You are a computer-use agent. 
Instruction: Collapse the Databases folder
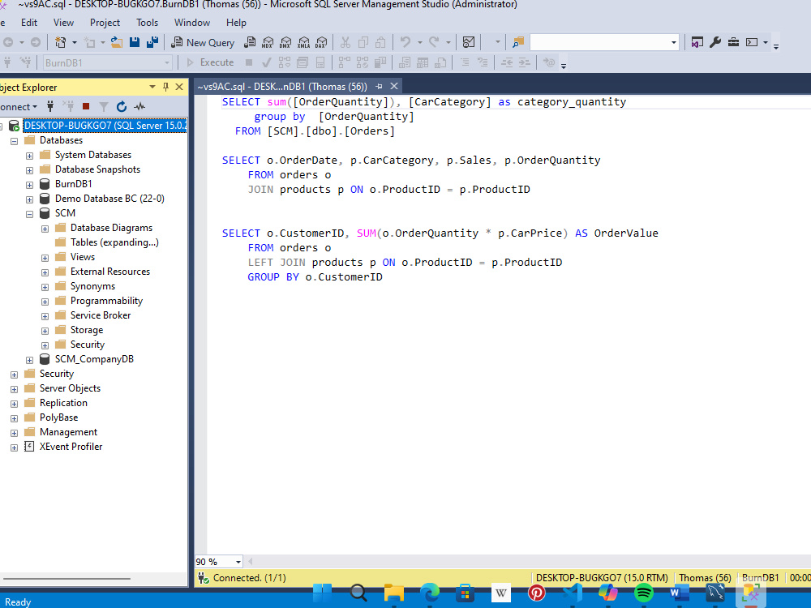click(x=15, y=140)
